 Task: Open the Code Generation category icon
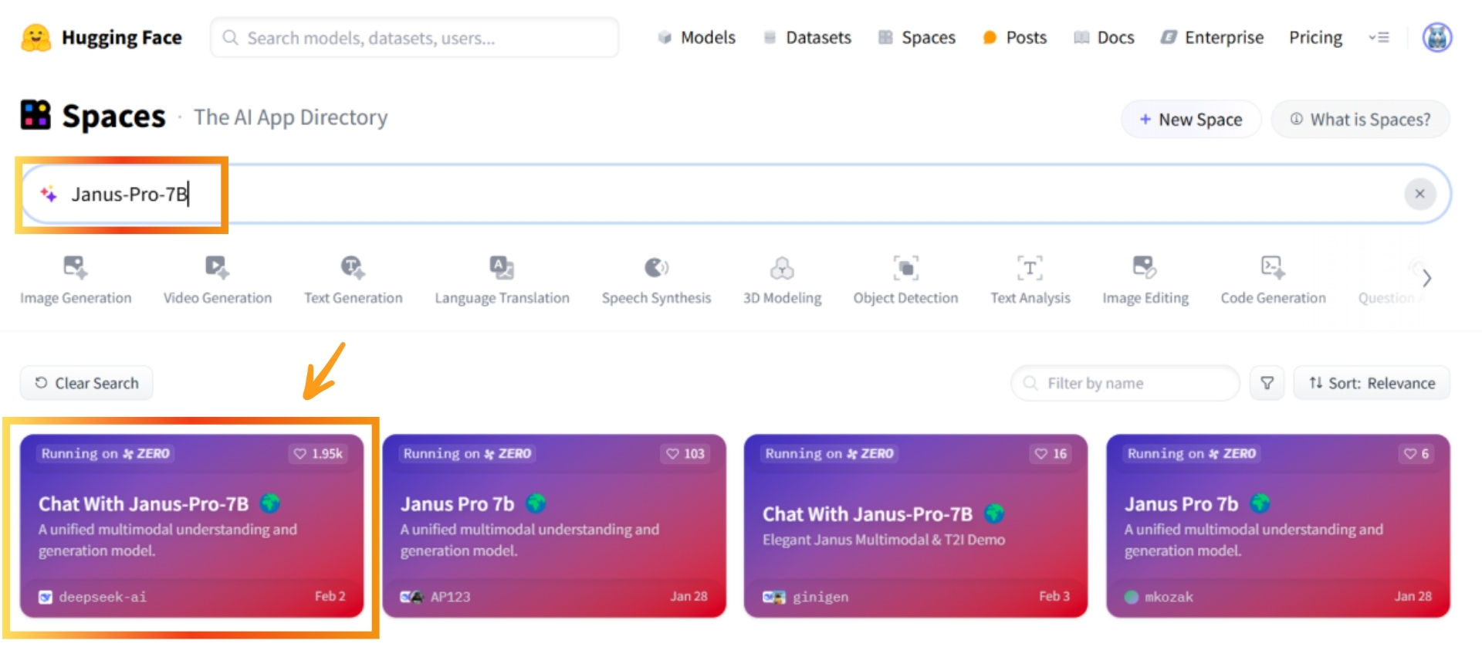pos(1273,267)
